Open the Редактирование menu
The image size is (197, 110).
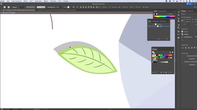tap(16, 1)
